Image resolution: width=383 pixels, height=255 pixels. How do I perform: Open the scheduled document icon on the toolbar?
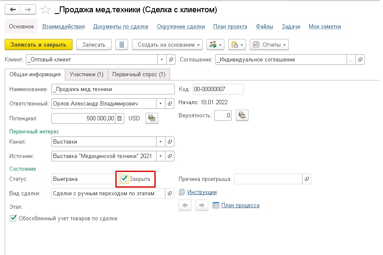tap(234, 45)
